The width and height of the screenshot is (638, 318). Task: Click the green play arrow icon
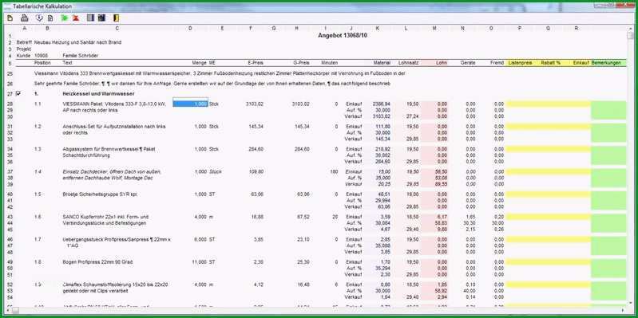(65, 18)
